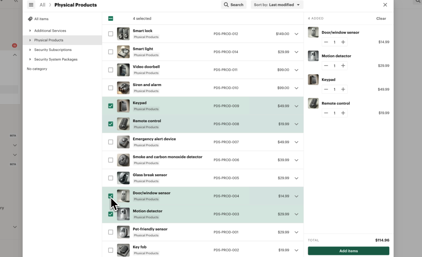This screenshot has width=422, height=257.
Task: Open the hamburger menu icon
Action: [x=31, y=5]
